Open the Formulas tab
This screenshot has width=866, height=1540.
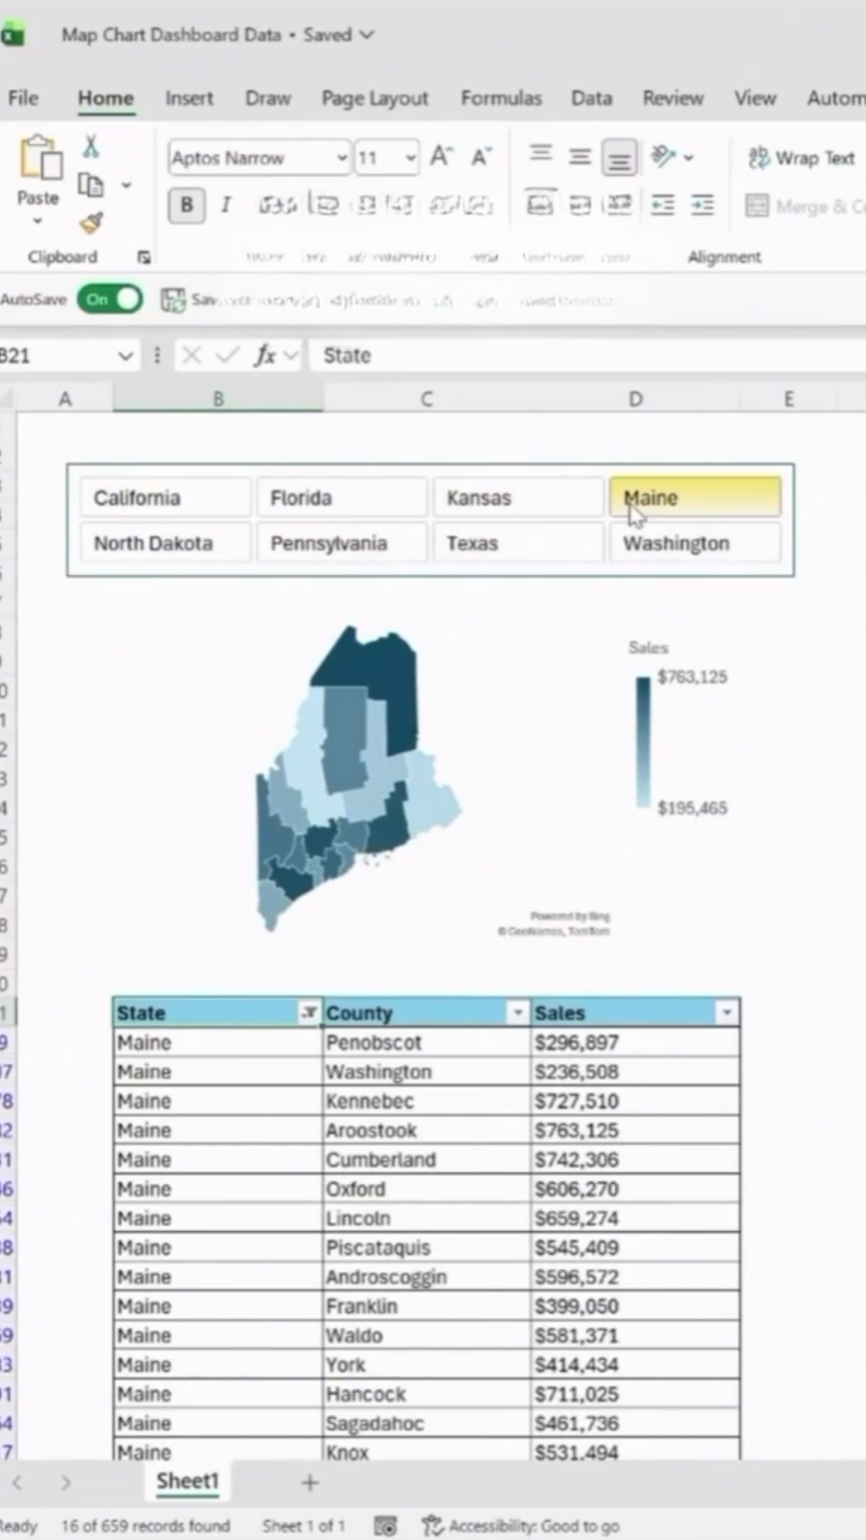point(501,98)
